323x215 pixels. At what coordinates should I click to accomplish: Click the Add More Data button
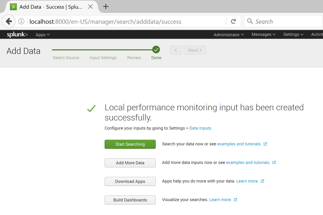pos(130,163)
